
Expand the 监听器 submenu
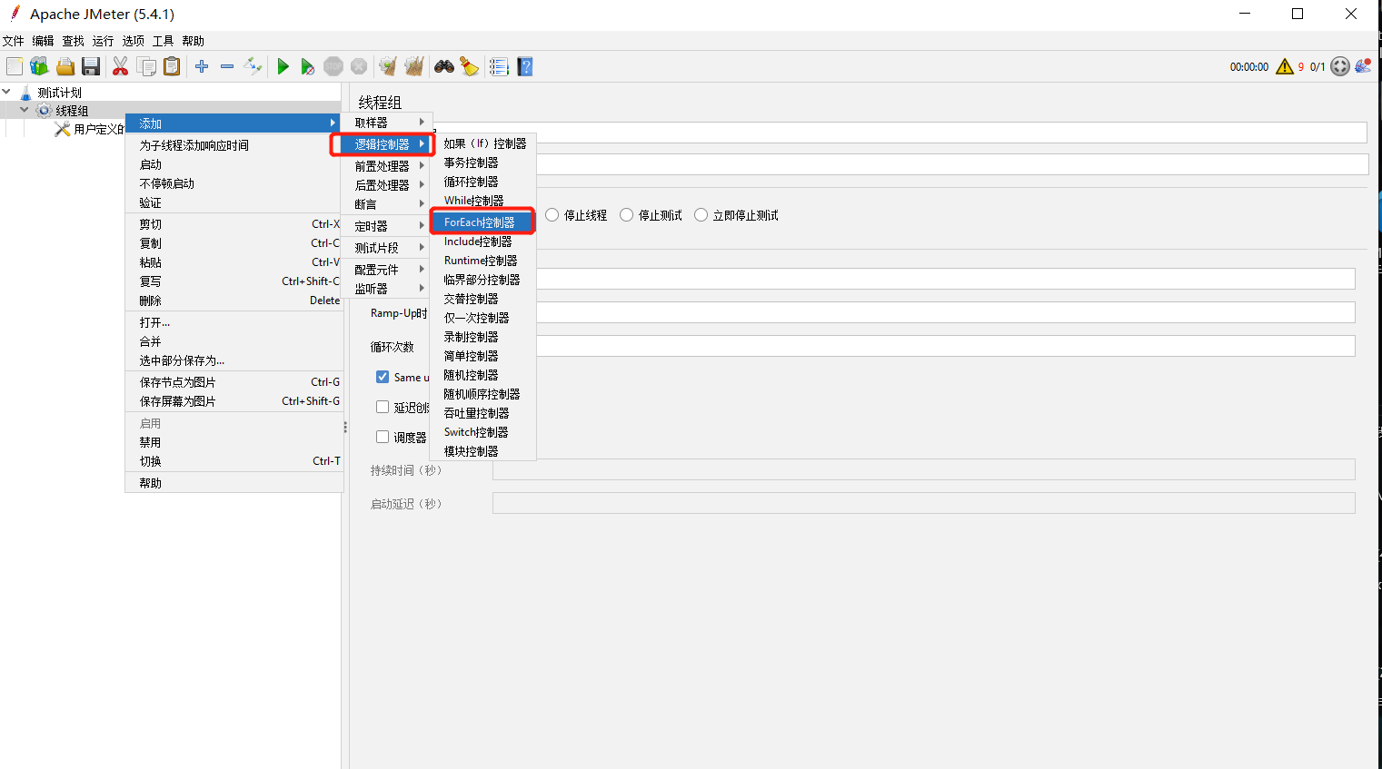(388, 289)
